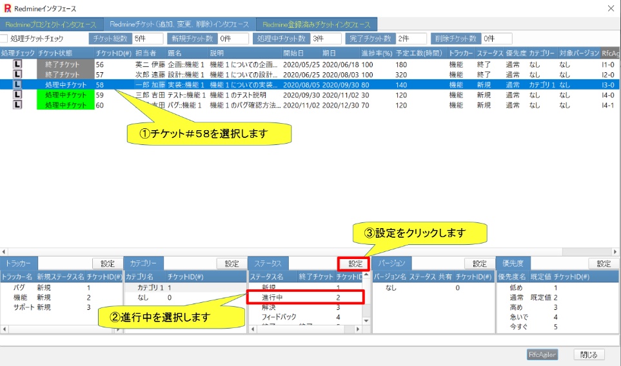Select 高め in the priority list
The height and width of the screenshot is (366, 621).
click(558, 307)
